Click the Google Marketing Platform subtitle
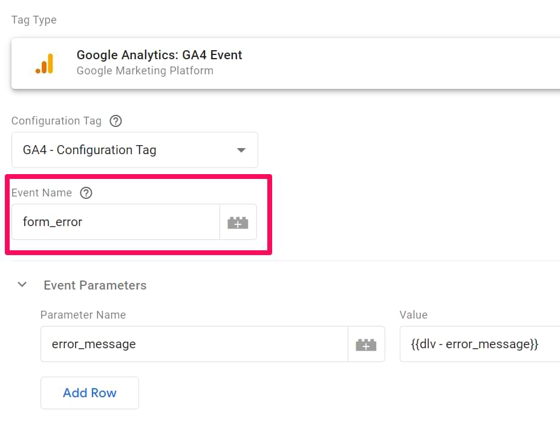 [x=145, y=71]
